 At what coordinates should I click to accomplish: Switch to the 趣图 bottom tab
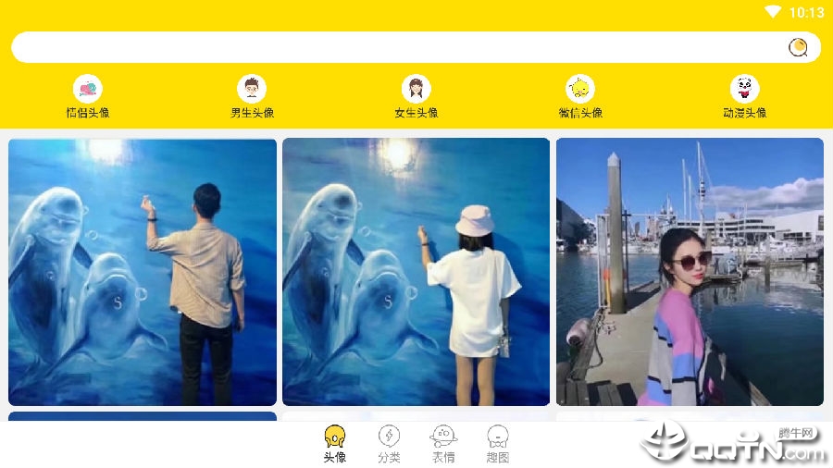[498, 444]
